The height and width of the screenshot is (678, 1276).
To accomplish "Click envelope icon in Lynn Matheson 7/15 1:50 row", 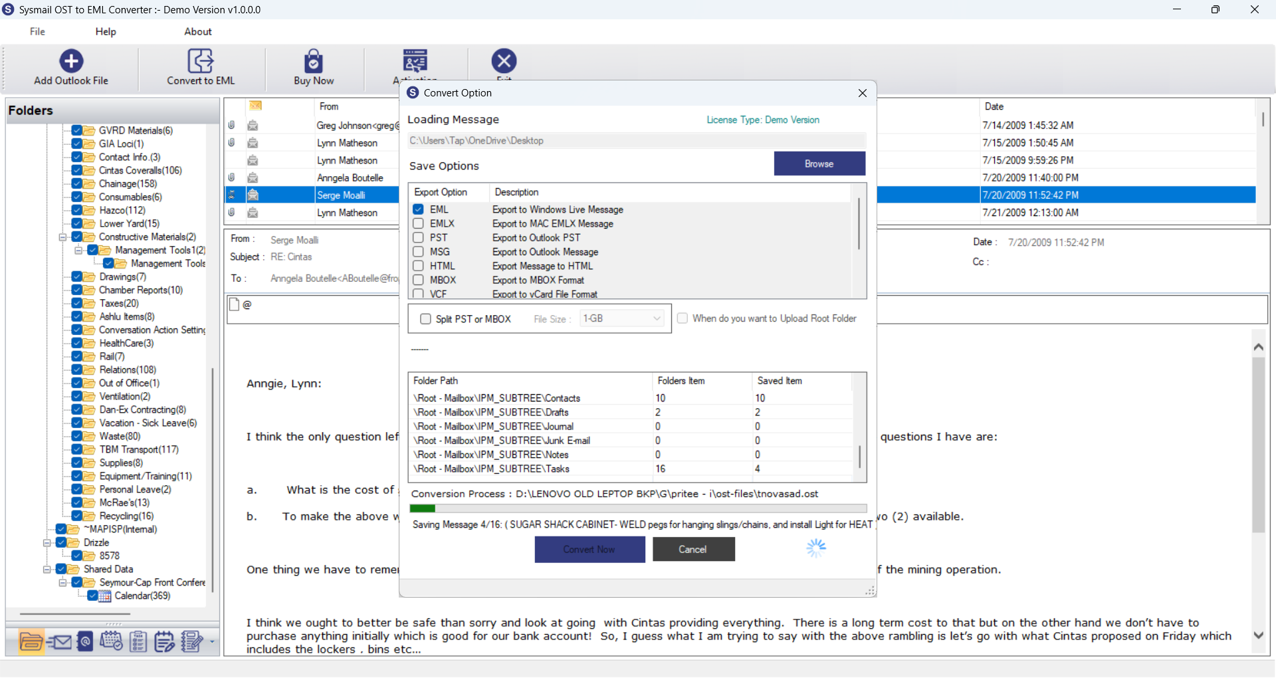I will 253,143.
